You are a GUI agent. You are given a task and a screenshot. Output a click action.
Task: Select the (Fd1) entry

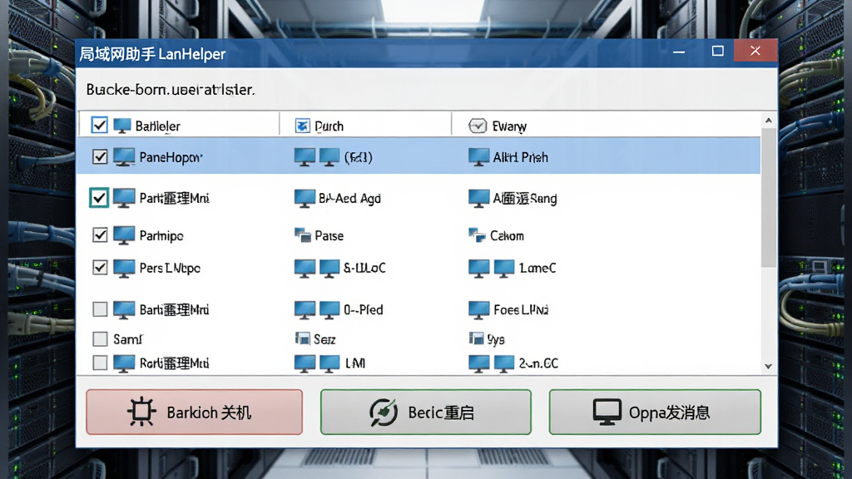click(x=358, y=157)
